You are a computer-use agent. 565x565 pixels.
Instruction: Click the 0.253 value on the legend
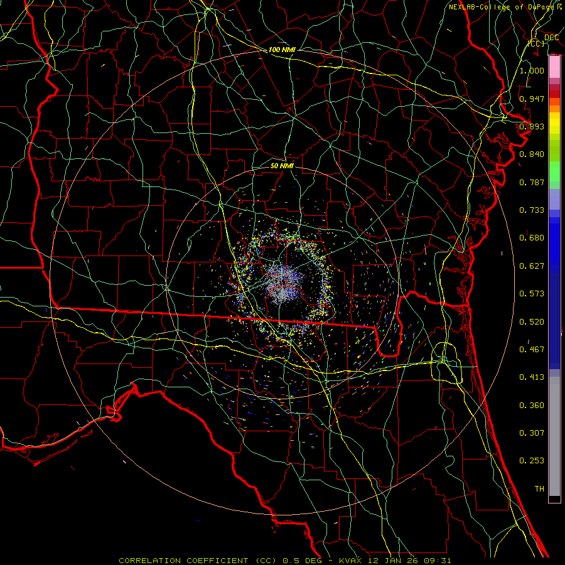(532, 461)
